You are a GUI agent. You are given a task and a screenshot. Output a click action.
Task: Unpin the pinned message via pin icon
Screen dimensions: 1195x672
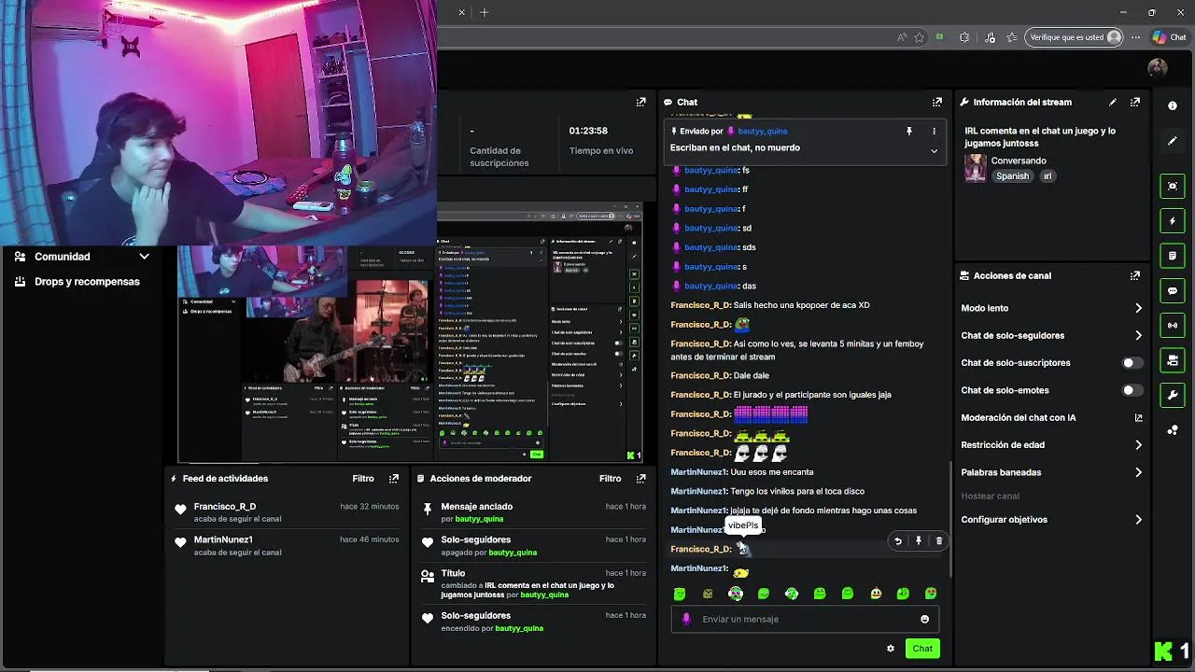908,132
